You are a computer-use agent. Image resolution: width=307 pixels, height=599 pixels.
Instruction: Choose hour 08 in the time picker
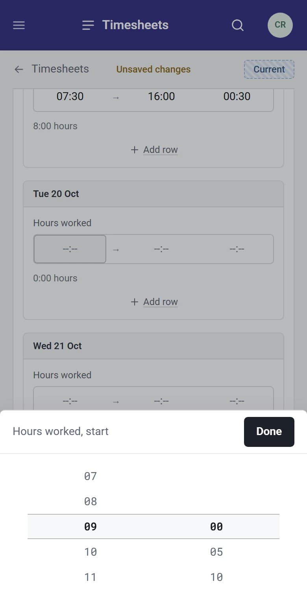[x=91, y=501]
